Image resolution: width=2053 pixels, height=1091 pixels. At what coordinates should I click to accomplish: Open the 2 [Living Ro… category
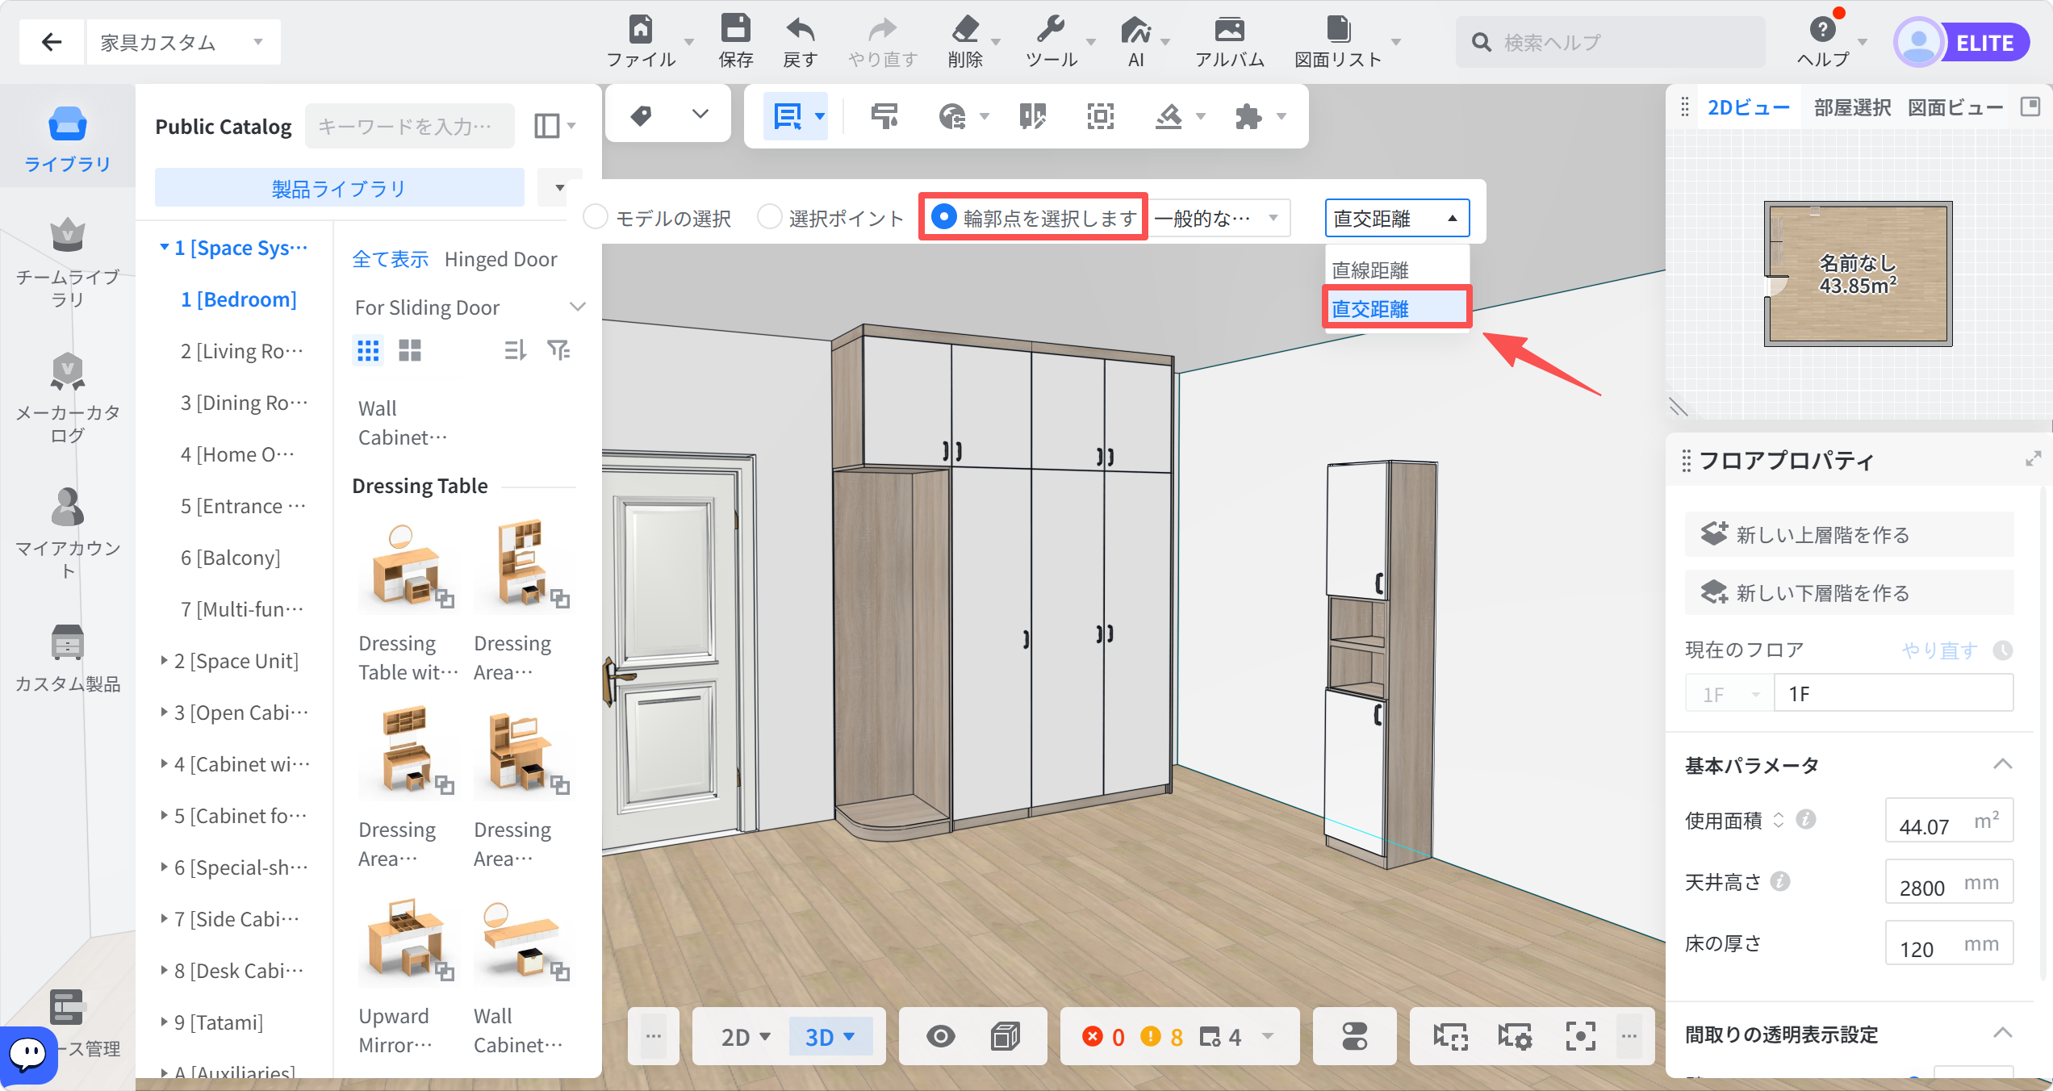241,351
